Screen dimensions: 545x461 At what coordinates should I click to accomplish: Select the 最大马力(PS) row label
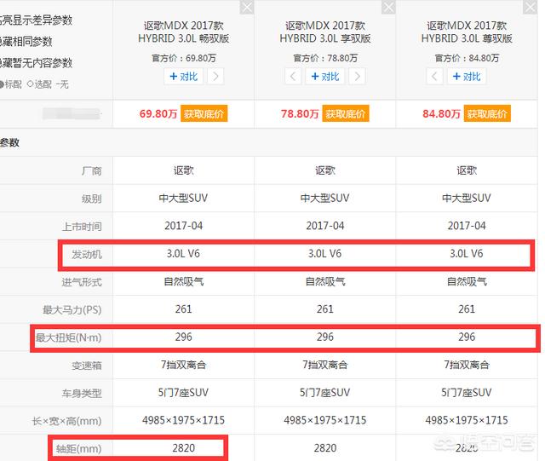pyautogui.click(x=72, y=309)
